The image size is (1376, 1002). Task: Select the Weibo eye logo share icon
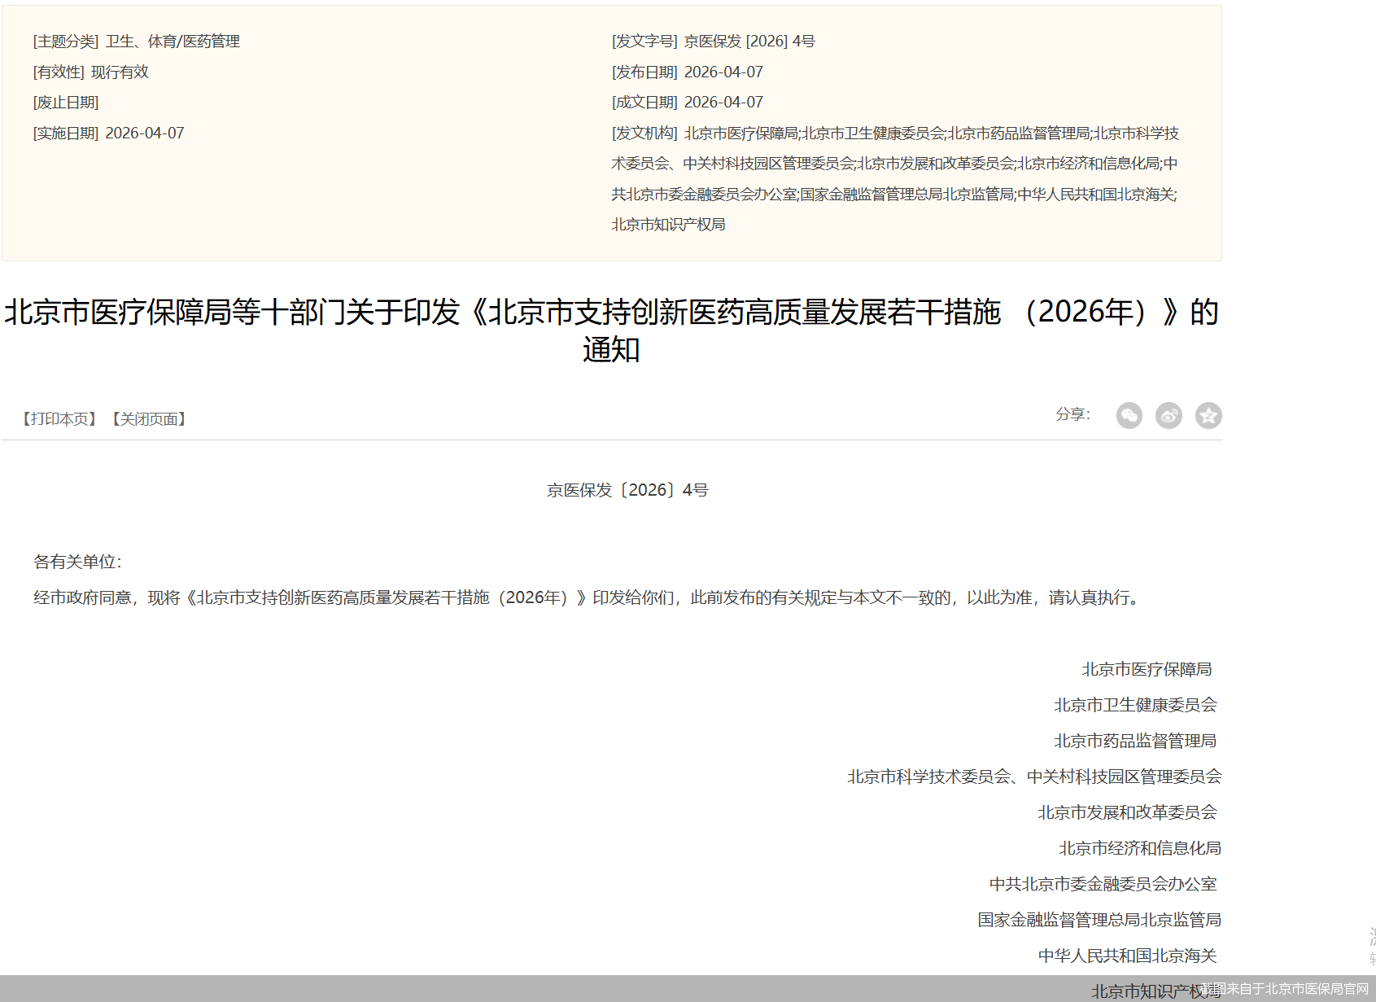coord(1169,415)
